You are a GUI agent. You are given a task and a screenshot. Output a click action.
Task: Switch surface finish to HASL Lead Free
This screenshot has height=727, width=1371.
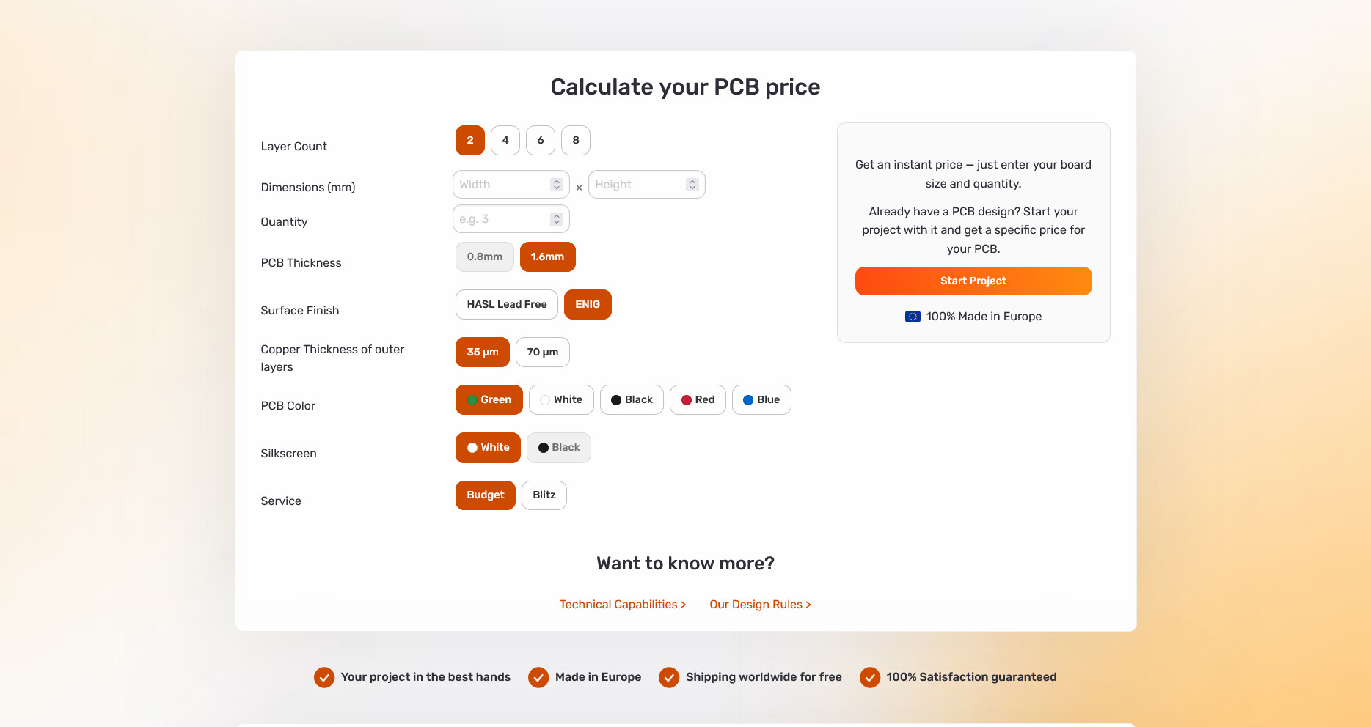[506, 305]
